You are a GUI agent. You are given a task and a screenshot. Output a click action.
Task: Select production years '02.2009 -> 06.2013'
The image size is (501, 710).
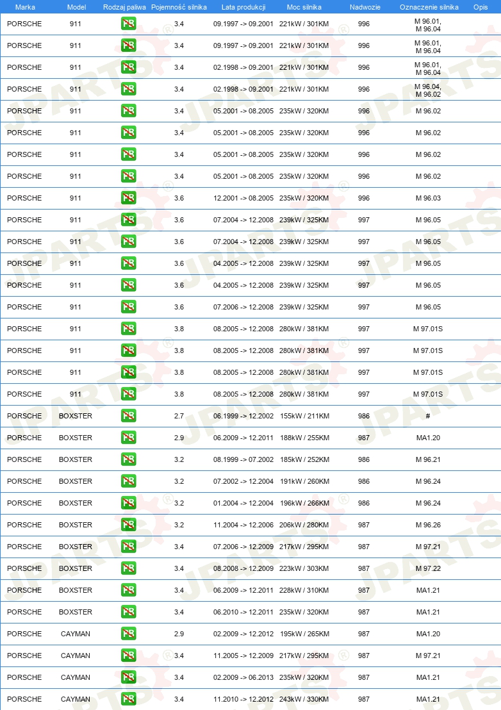pos(243,677)
